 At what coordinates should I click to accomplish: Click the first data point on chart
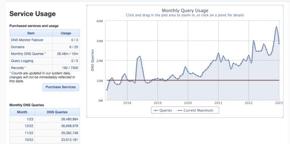pyautogui.click(x=107, y=90)
